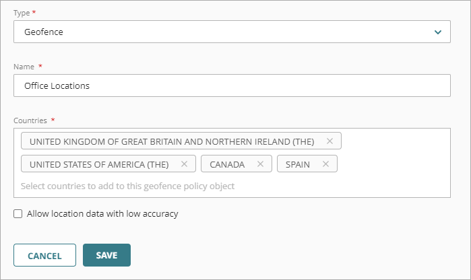This screenshot has height=280, width=471.
Task: Cancel the geofence policy form
Action: [x=44, y=256]
